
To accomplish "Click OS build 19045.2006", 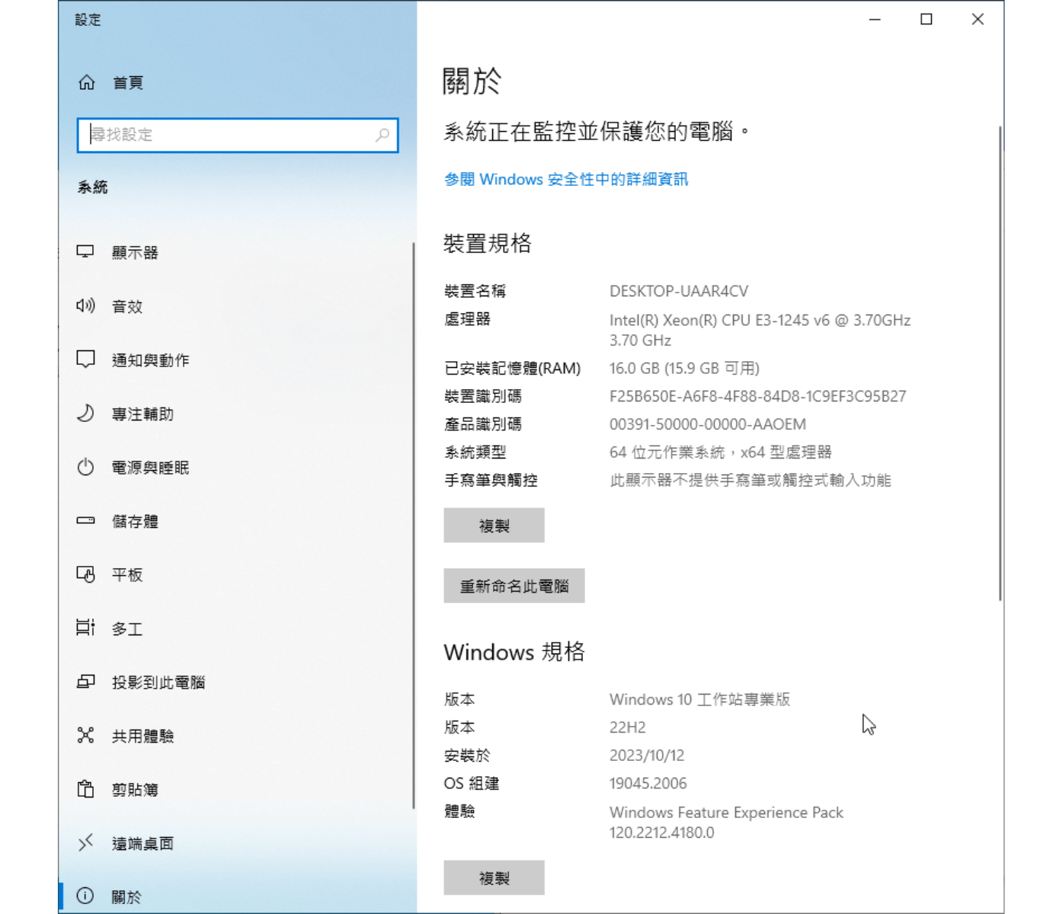I will (648, 783).
